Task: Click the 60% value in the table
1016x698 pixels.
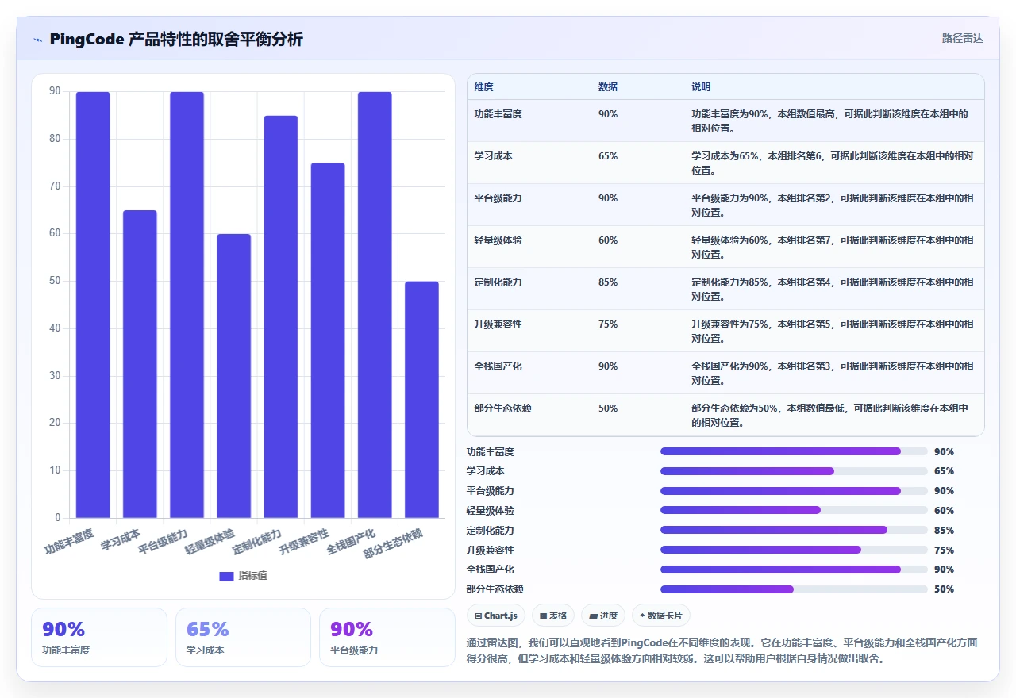Action: tap(608, 240)
